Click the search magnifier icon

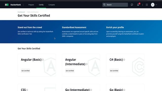tap(104, 5)
